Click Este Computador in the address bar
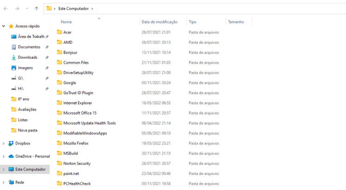This screenshot has width=346, height=190. pos(74,8)
